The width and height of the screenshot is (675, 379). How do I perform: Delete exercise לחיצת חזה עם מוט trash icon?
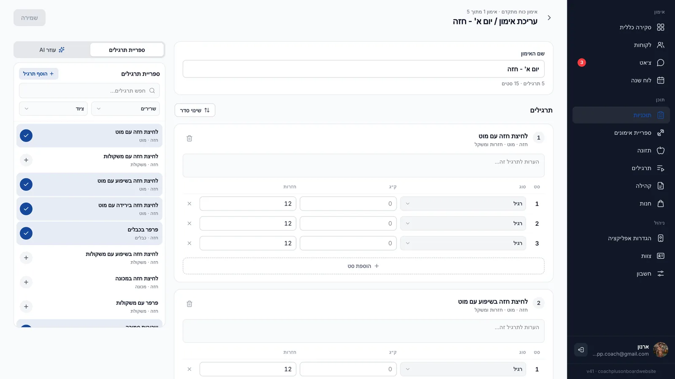pyautogui.click(x=189, y=138)
